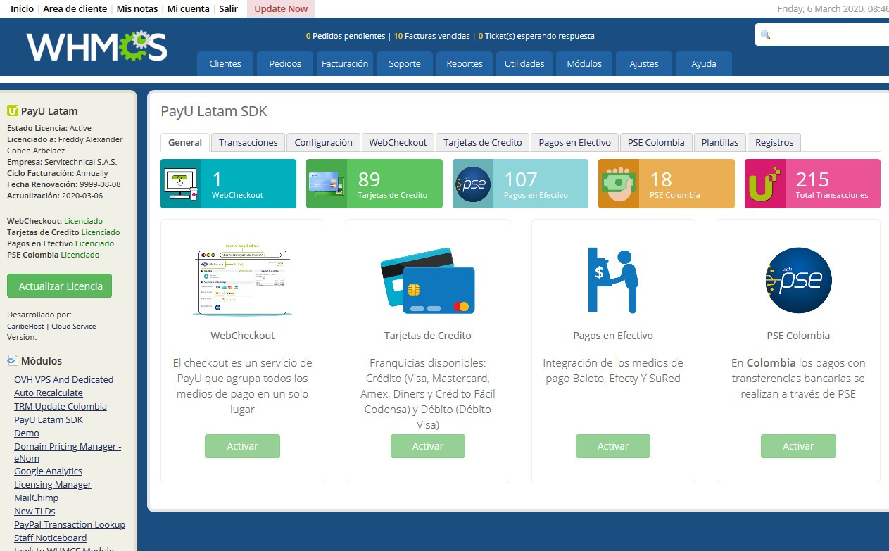Open the Ayuda menu
Viewport: 889px width, 551px height.
click(704, 63)
